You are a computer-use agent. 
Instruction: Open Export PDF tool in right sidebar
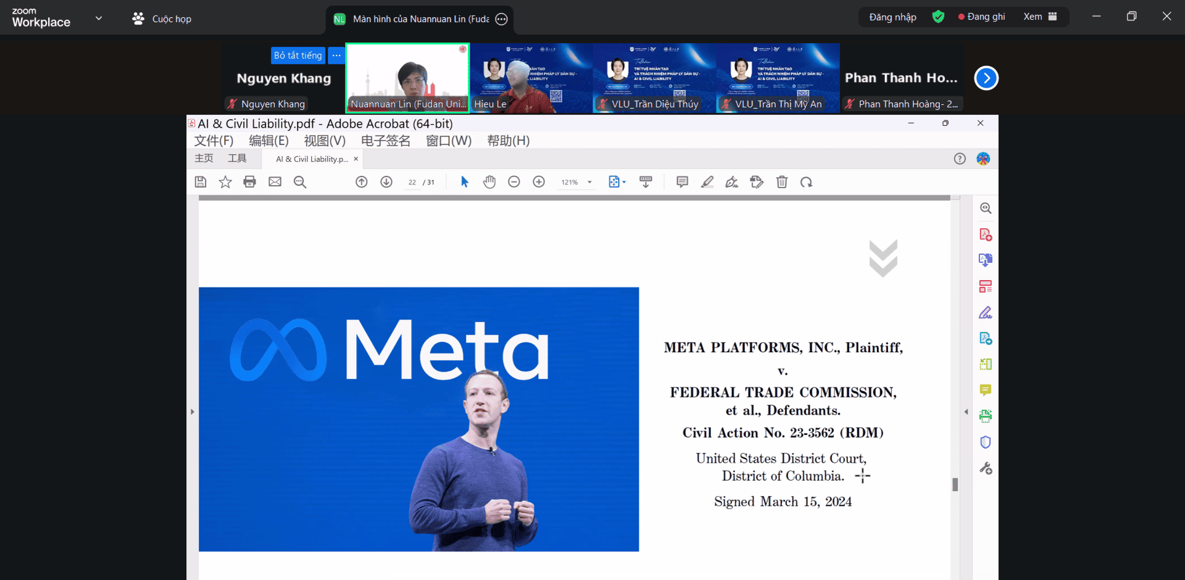point(986,260)
